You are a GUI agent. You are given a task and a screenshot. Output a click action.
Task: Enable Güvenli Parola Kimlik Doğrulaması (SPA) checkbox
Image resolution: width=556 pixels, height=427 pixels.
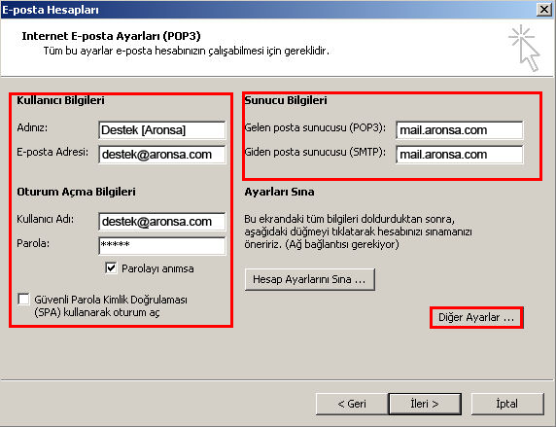pyautogui.click(x=23, y=300)
